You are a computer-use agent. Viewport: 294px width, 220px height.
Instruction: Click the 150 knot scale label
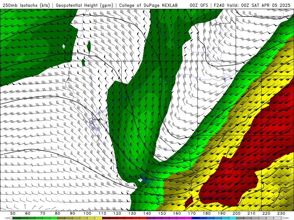click(162, 213)
